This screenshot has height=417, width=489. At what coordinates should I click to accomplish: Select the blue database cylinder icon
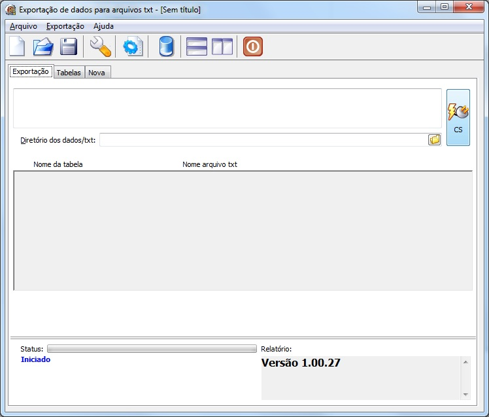[x=166, y=46]
